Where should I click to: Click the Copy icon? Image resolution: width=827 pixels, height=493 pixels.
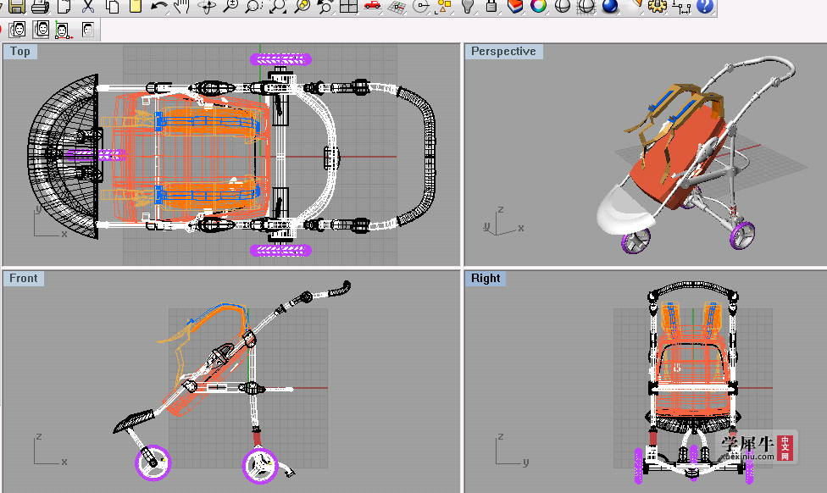coord(112,6)
